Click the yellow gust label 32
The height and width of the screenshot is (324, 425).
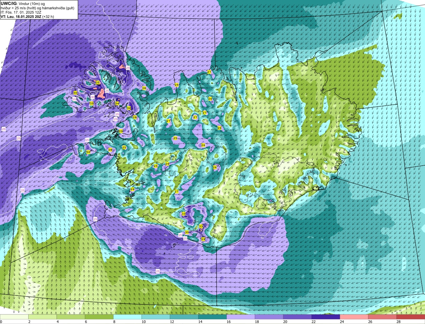point(128,108)
